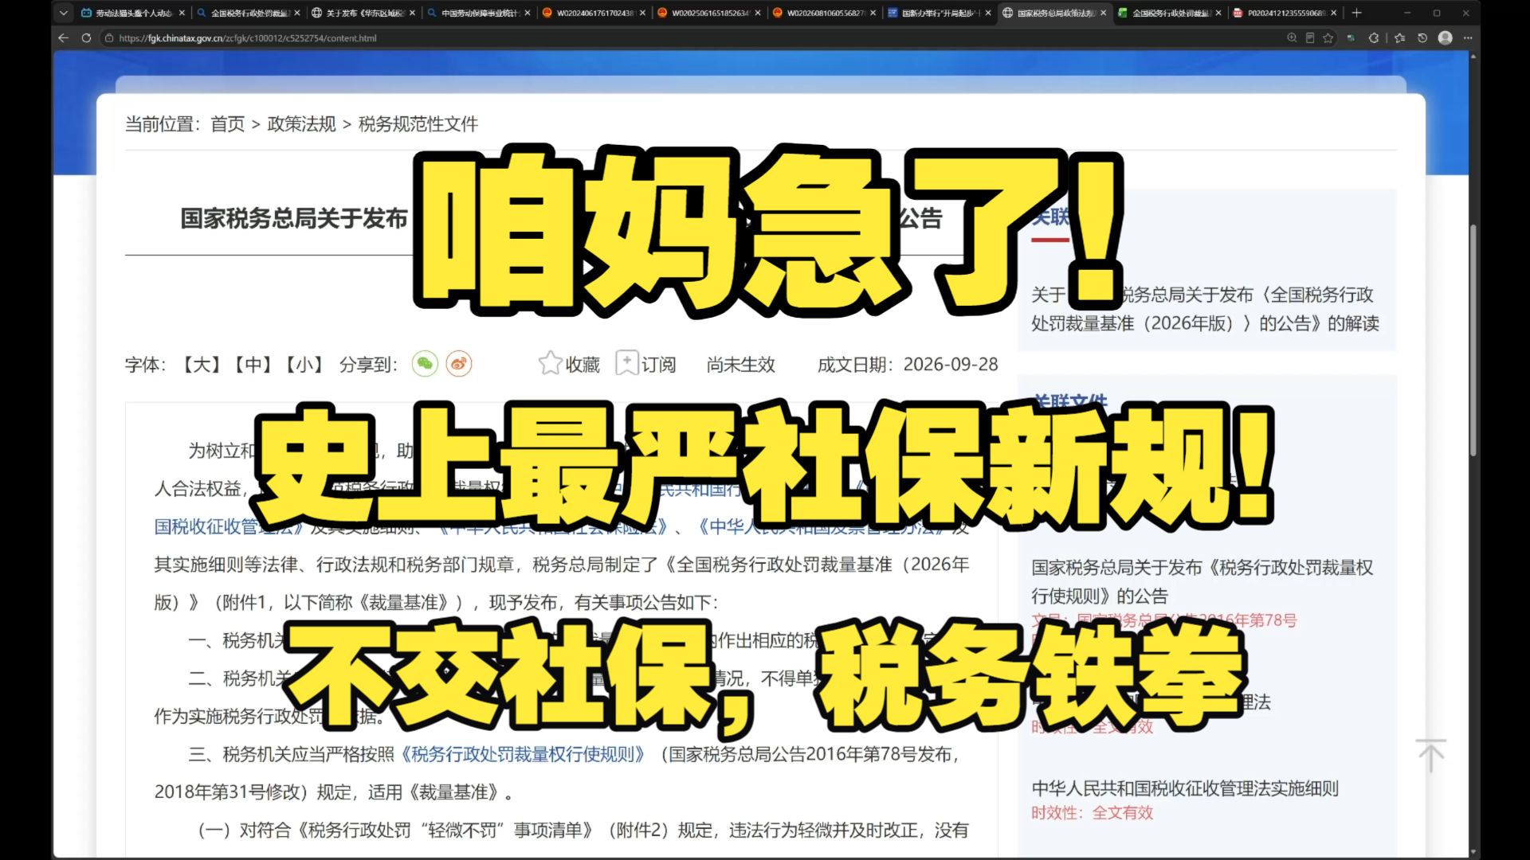Bookmark this page with the star icon
Viewport: 1530px width, 860px height.
1328,37
